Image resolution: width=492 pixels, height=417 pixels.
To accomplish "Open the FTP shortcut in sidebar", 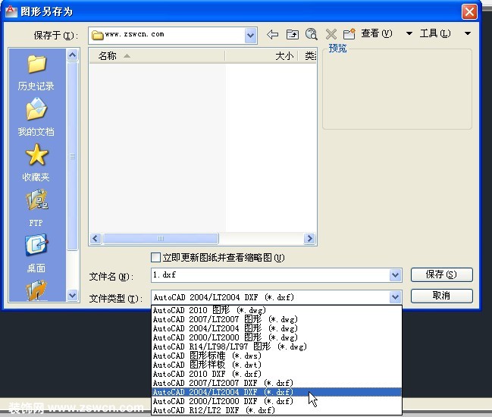I will 36,208.
